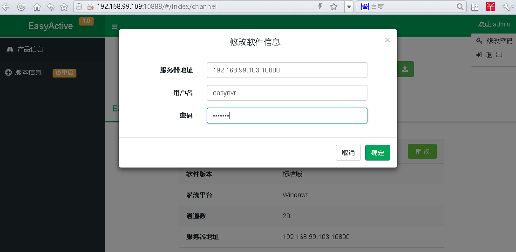Click the undo/restore tab arrow icon
The width and height of the screenshot is (516, 252).
click(50, 6)
